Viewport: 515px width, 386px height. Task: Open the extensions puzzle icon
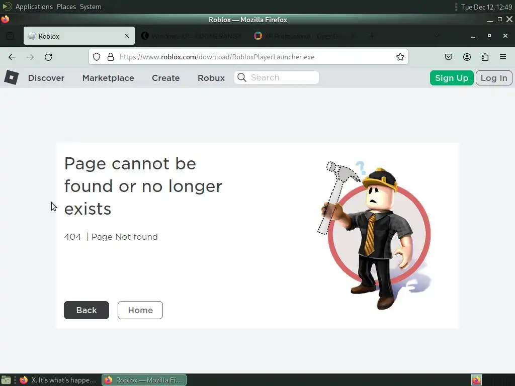click(x=485, y=57)
